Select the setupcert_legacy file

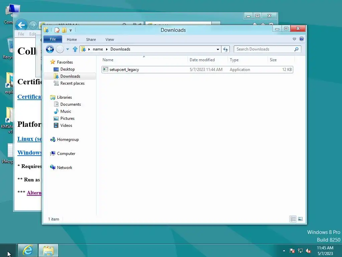click(197, 70)
